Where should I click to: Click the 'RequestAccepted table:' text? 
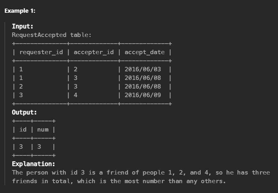(51, 35)
